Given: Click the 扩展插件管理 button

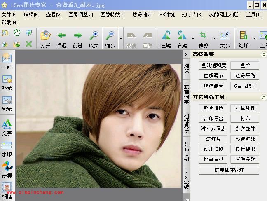Looking at the screenshot, I should [x=229, y=170].
